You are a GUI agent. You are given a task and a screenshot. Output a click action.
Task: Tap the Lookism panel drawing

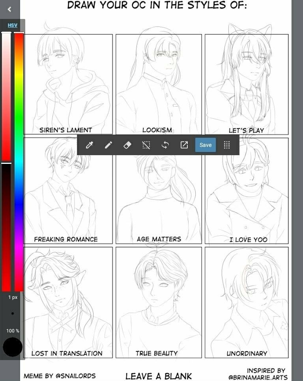click(x=159, y=84)
